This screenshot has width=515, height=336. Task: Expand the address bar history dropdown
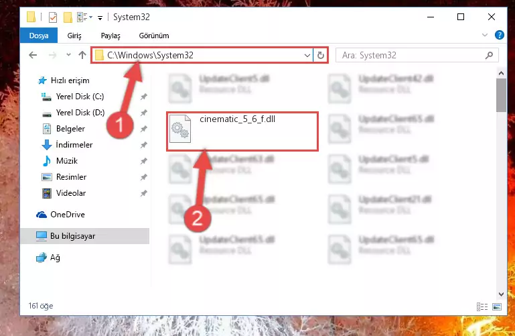click(307, 55)
